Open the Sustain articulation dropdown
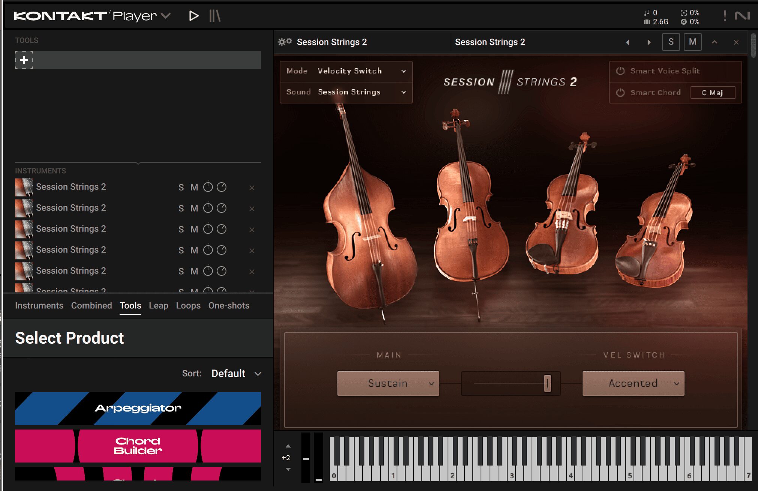Viewport: 758px width, 491px height. pos(388,383)
